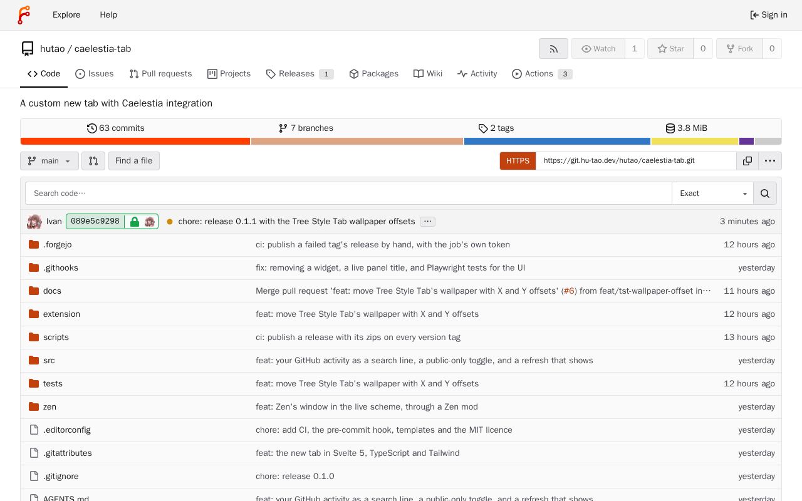802x501 pixels.
Task: Copy the repository clone URL
Action: click(x=747, y=161)
